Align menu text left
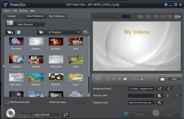The width and height of the screenshot is (184, 119). point(156,17)
